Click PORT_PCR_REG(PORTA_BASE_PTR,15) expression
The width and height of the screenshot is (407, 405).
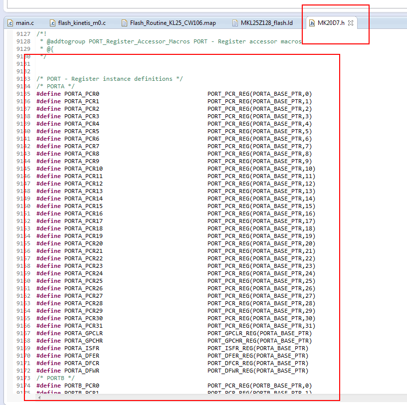click(x=261, y=206)
